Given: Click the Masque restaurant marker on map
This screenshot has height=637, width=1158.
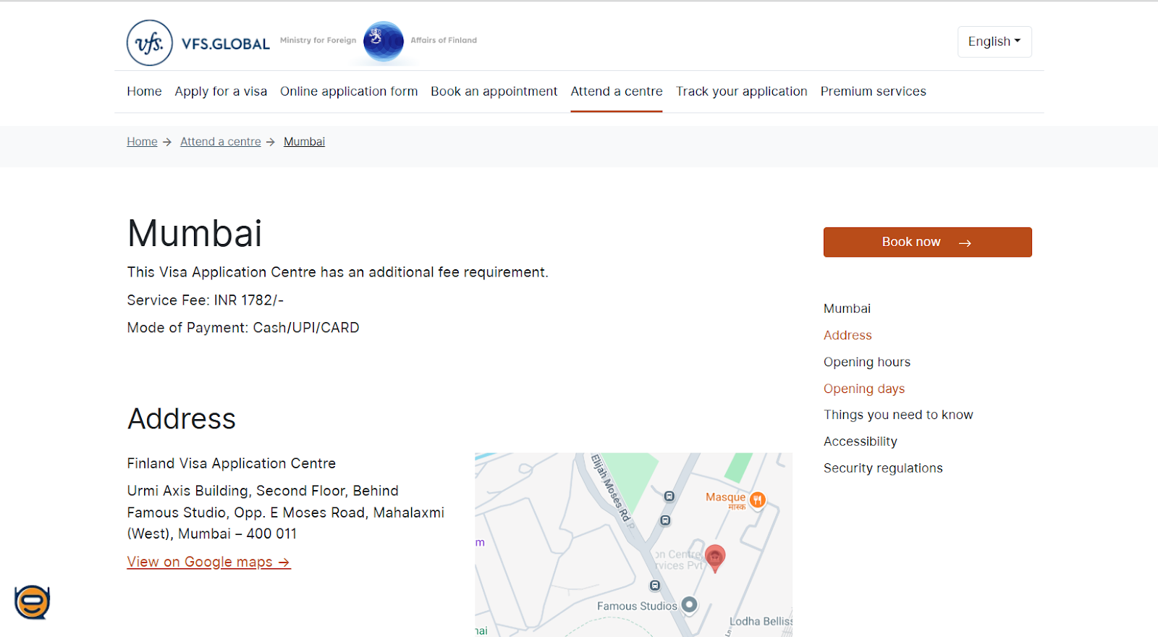Looking at the screenshot, I should pyautogui.click(x=757, y=499).
